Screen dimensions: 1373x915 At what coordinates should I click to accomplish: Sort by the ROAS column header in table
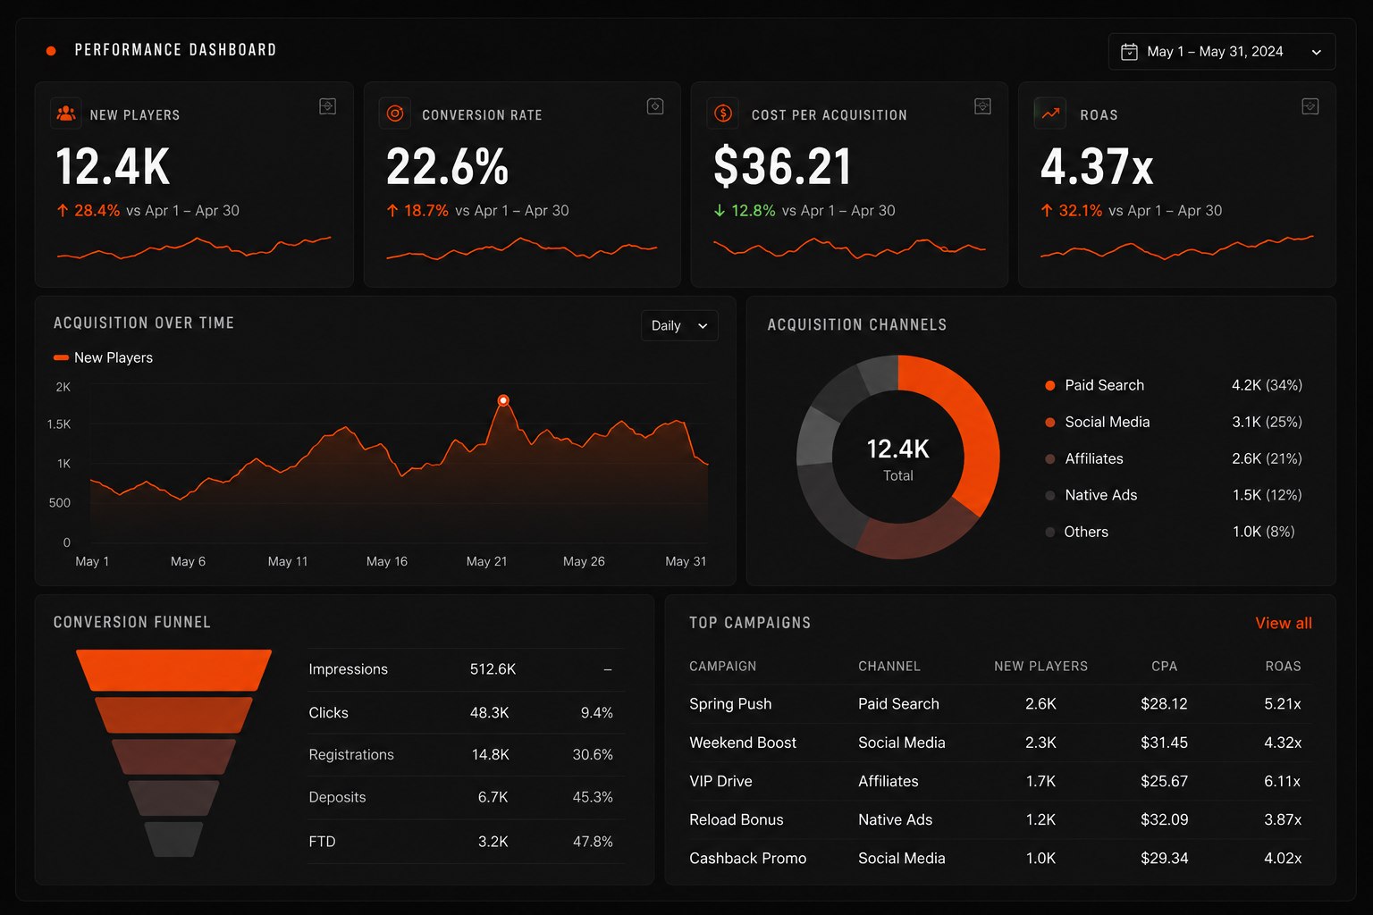pyautogui.click(x=1283, y=666)
